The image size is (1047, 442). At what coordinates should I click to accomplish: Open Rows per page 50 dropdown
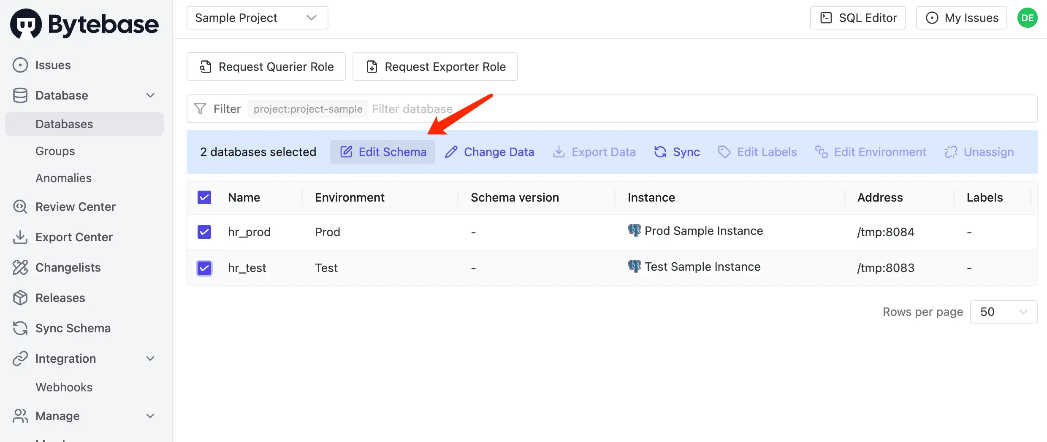[1004, 312]
